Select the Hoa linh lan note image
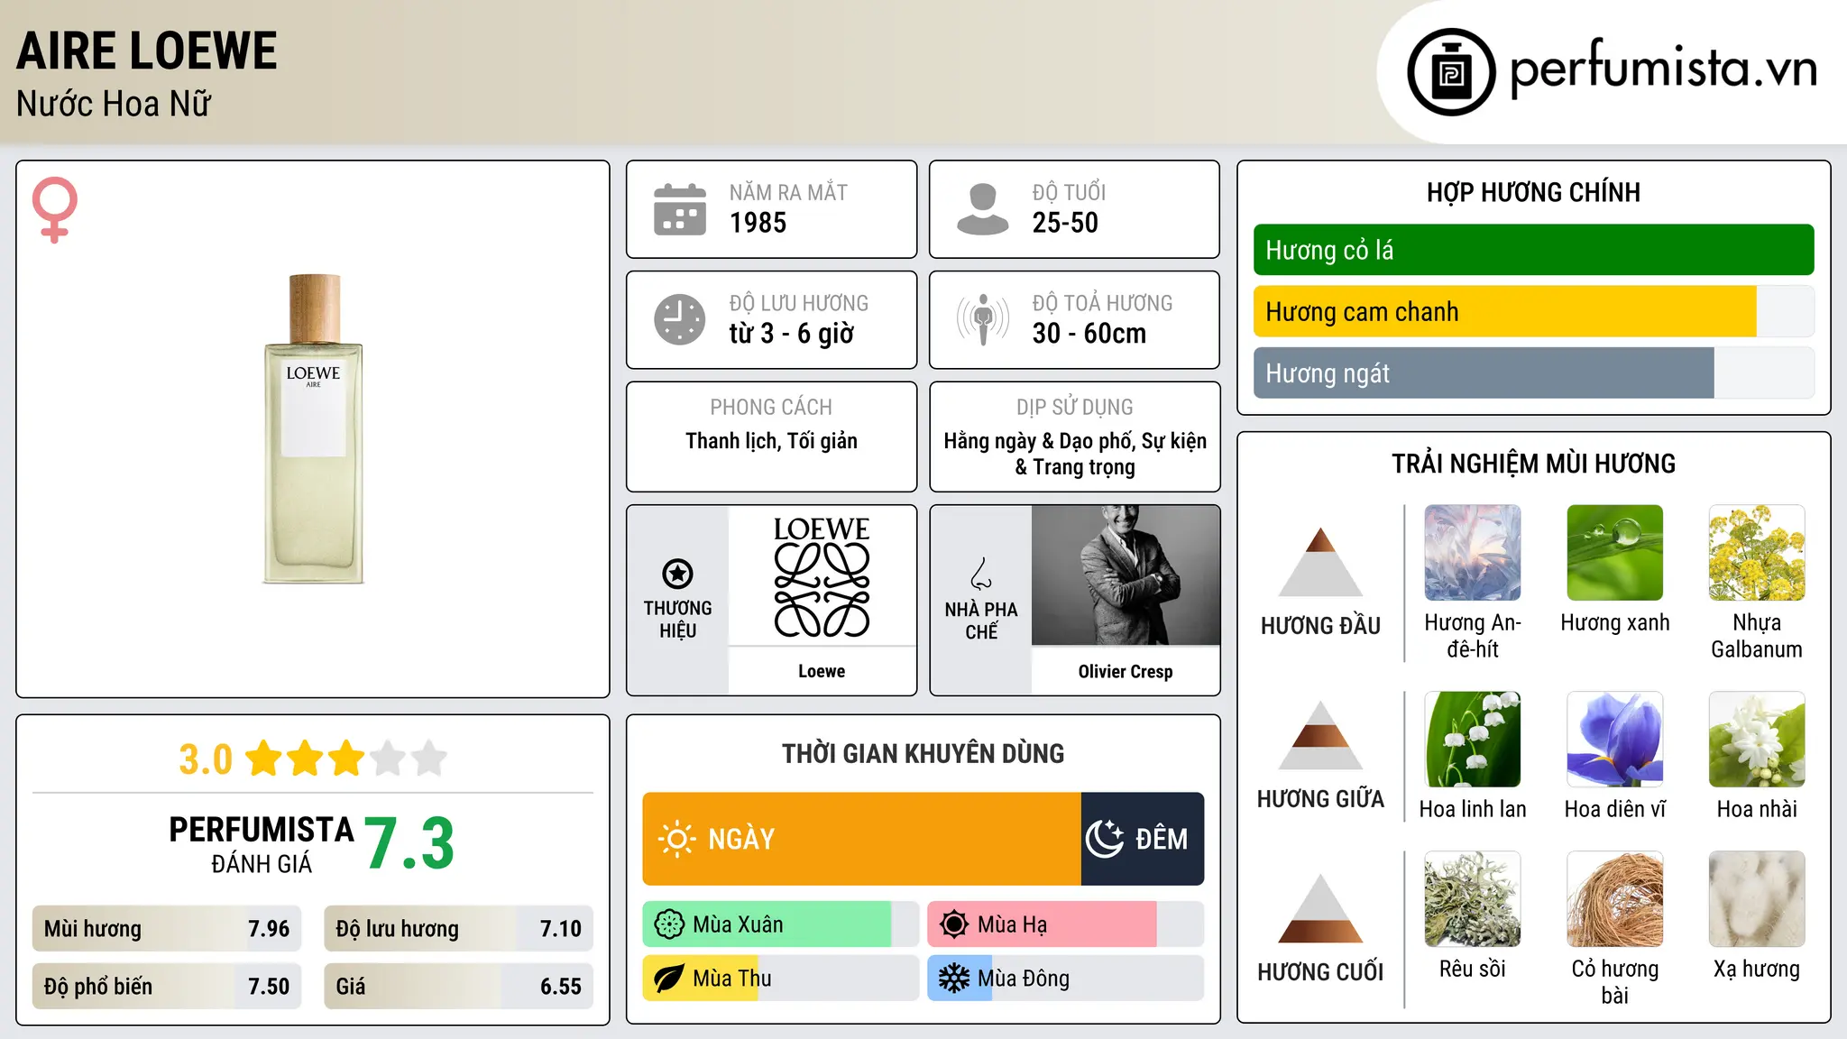 coord(1472,740)
